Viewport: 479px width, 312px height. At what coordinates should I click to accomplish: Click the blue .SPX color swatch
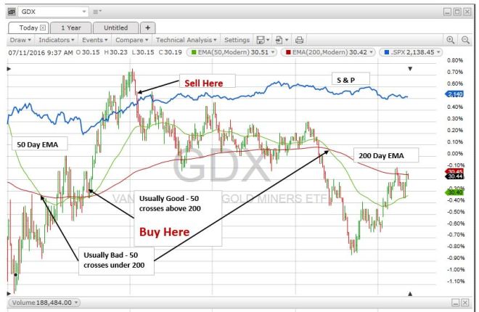[x=386, y=52]
